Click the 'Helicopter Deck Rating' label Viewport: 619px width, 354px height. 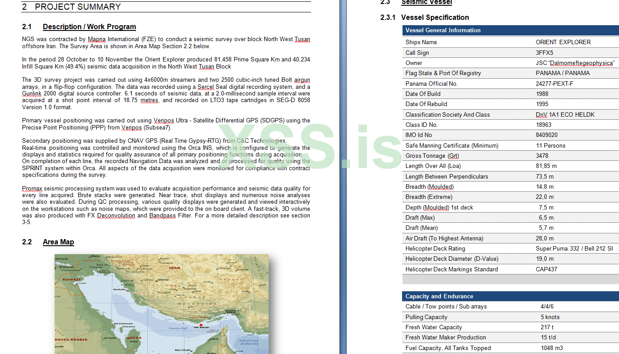[435, 248]
